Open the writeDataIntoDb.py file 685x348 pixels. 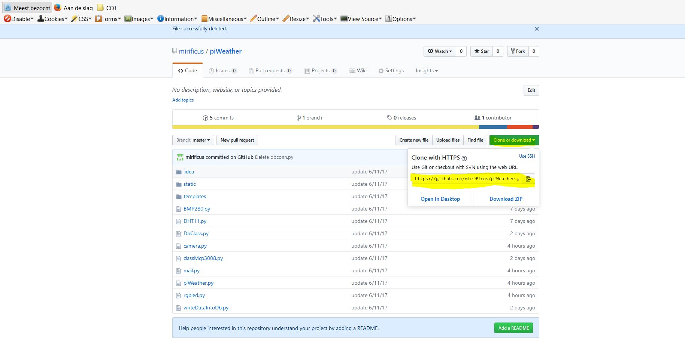click(206, 308)
